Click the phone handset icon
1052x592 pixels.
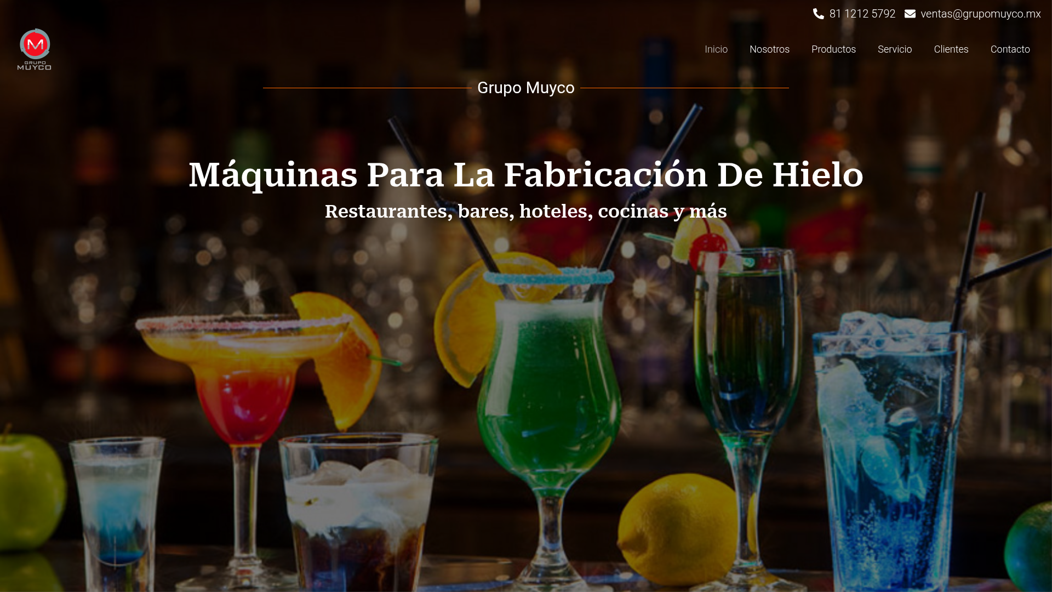coord(819,14)
